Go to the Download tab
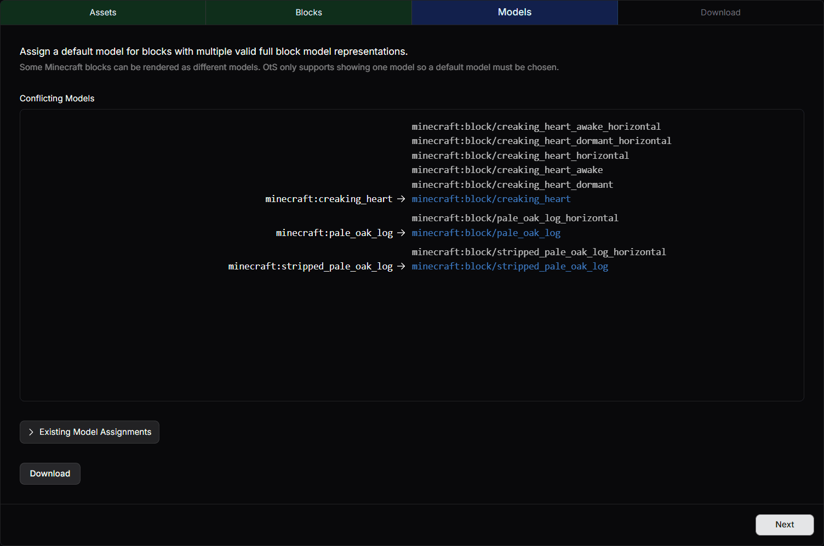The image size is (824, 546). [x=720, y=13]
